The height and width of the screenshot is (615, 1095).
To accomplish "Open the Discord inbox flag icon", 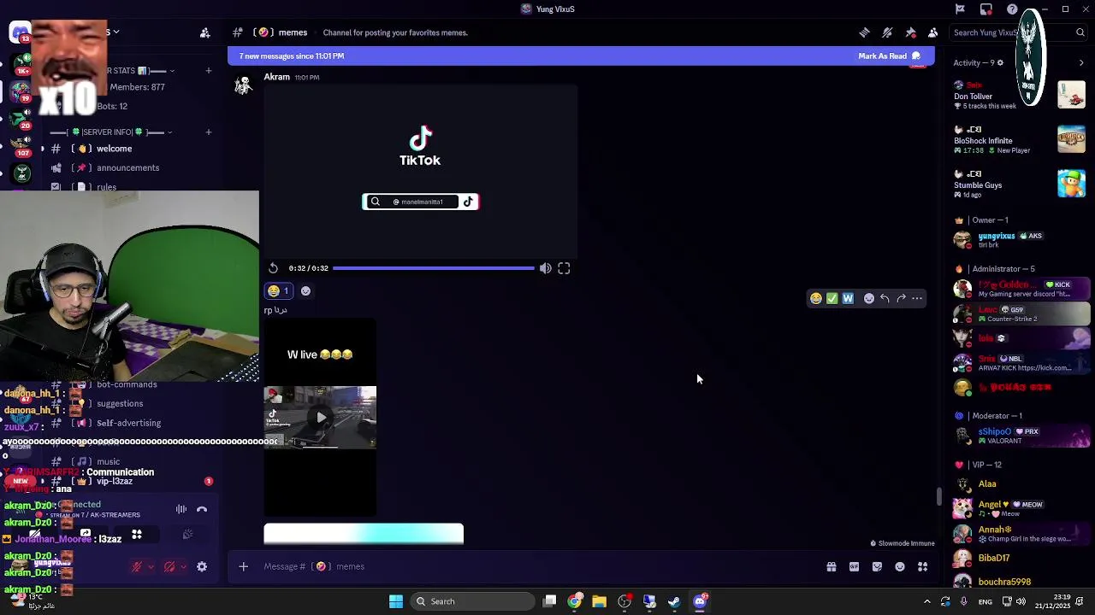I will 960,9.
